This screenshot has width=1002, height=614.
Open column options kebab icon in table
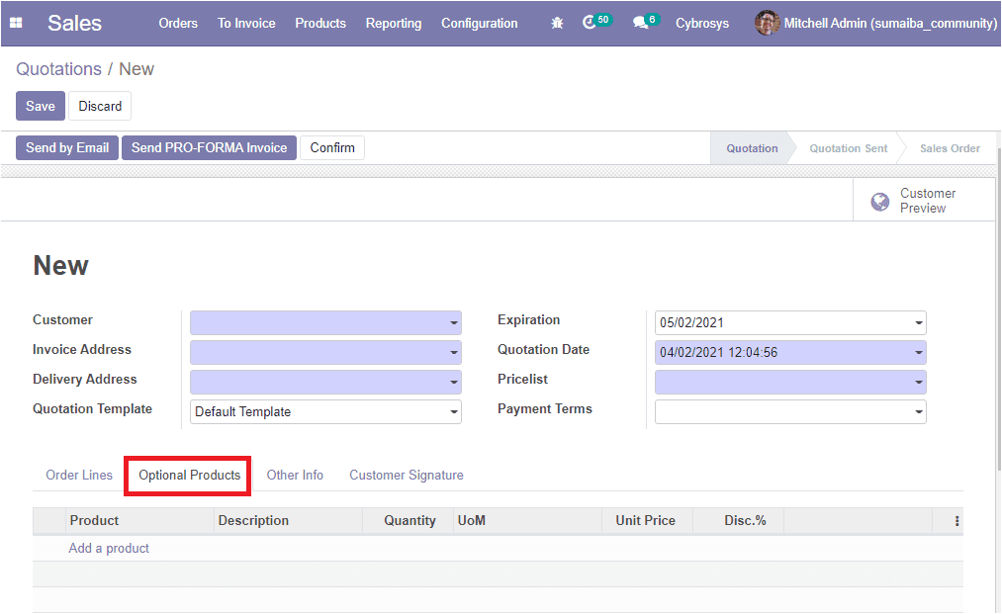(x=956, y=521)
